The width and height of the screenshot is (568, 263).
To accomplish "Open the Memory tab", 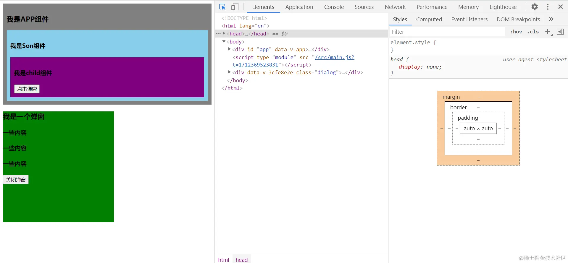I will tap(468, 7).
